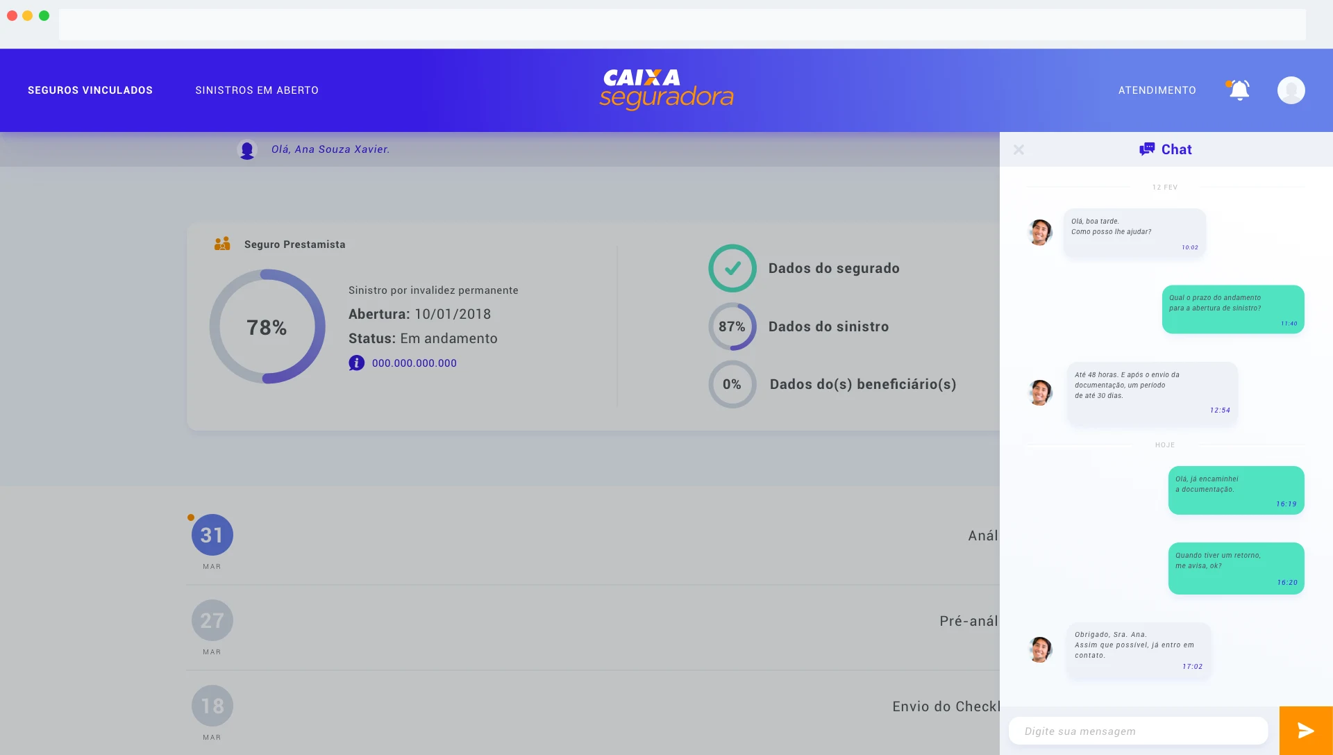Select the 31 MAR timeline marker
This screenshot has height=755, width=1333.
pos(212,535)
